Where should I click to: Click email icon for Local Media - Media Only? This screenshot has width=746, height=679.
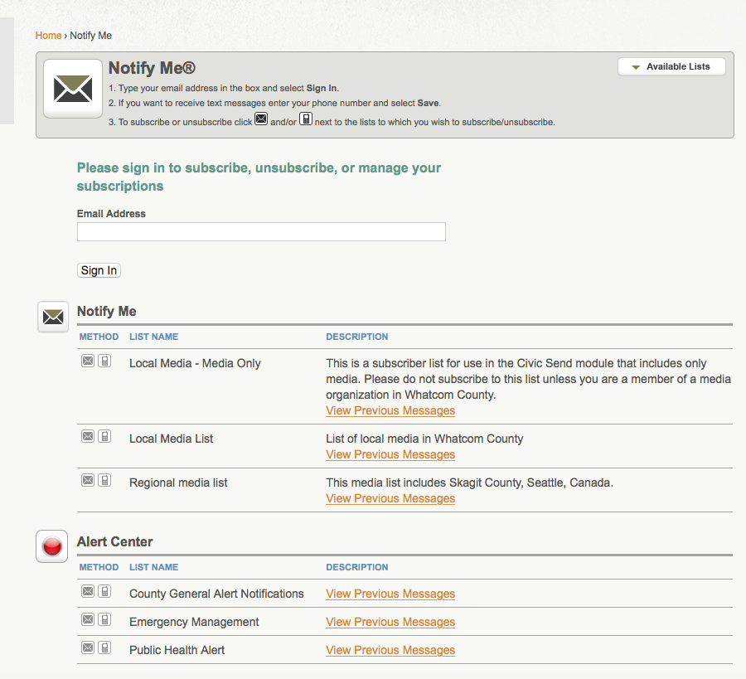(x=88, y=361)
